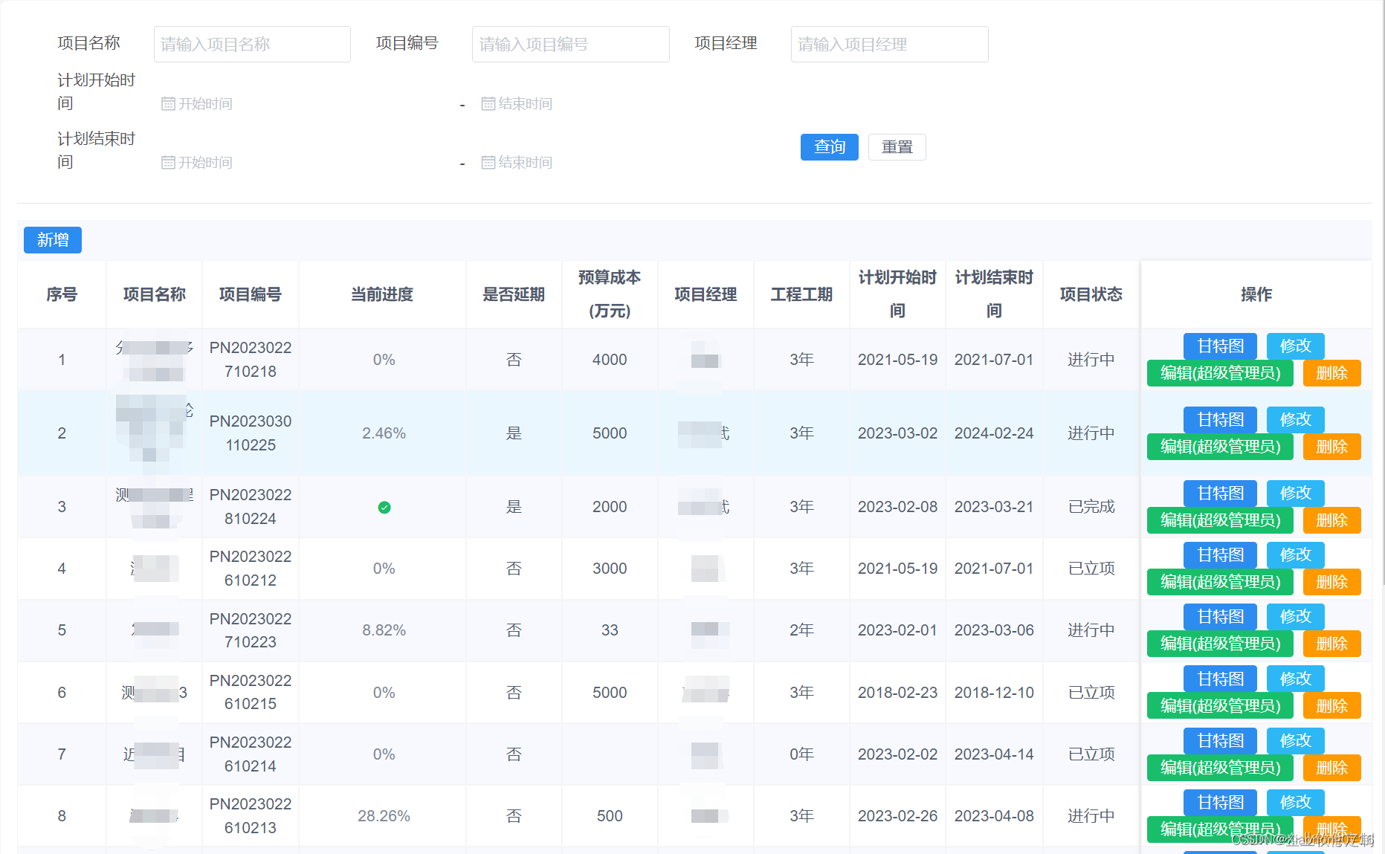The width and height of the screenshot is (1385, 854).
Task: Click 删除 on the last visible row
Action: click(1331, 829)
